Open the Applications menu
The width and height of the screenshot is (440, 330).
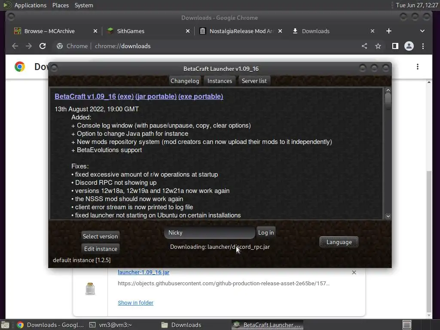[x=31, y=5]
